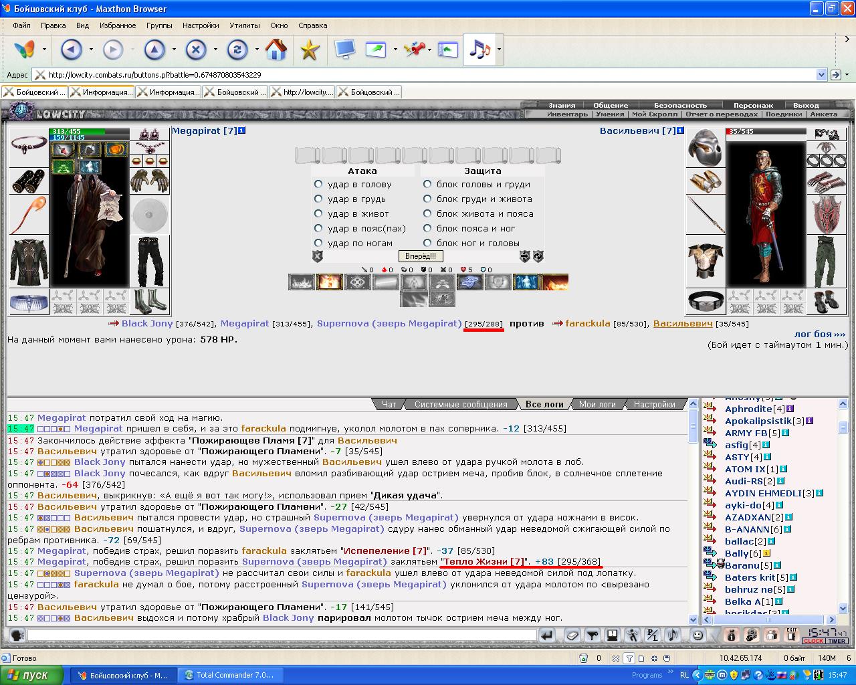This screenshot has height=685, width=856.
Task: Focus the chat message input field
Action: point(282,635)
